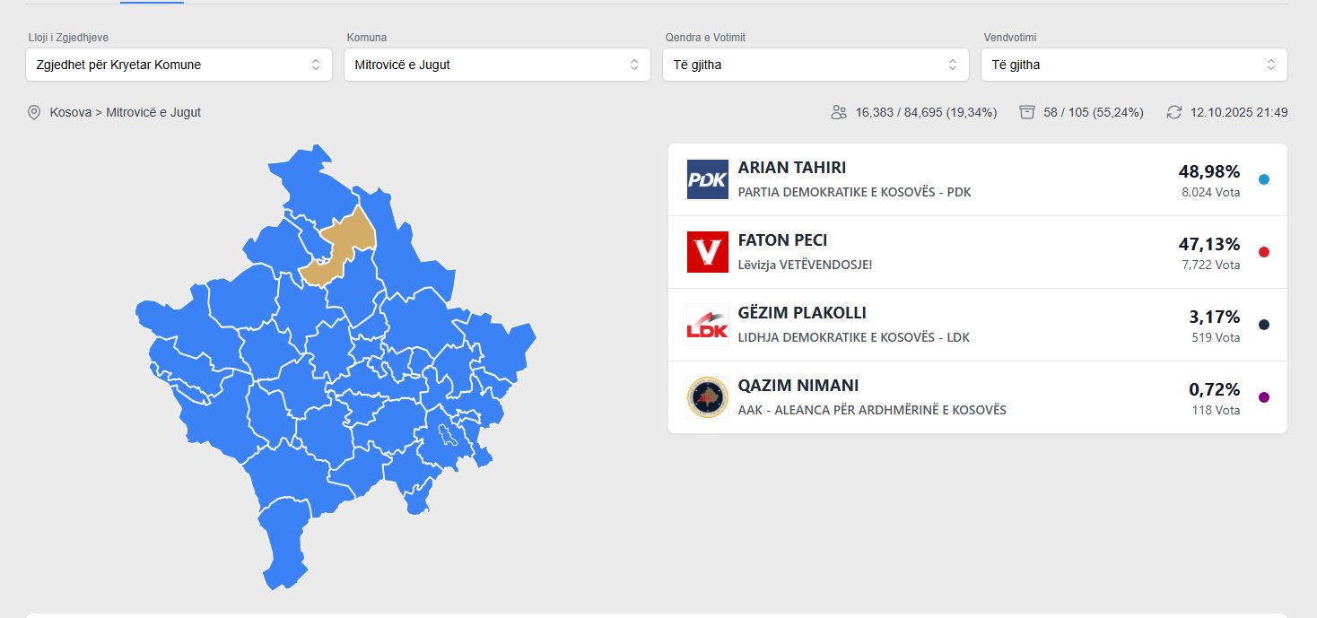Screen dimensions: 1317x618
Task: Click the purple dot beside Qazim Nimani
Action: tap(1264, 397)
